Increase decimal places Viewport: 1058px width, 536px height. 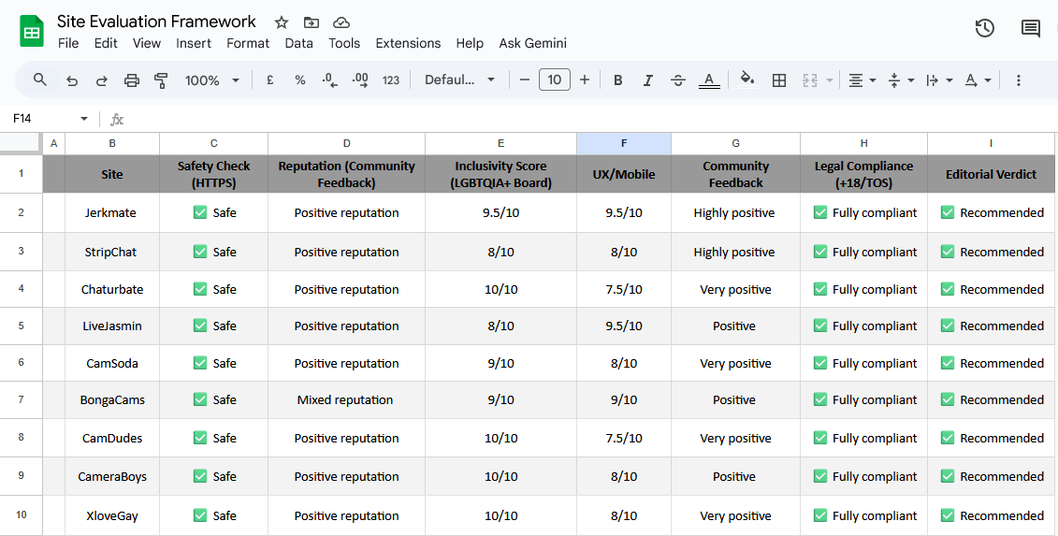tap(360, 80)
